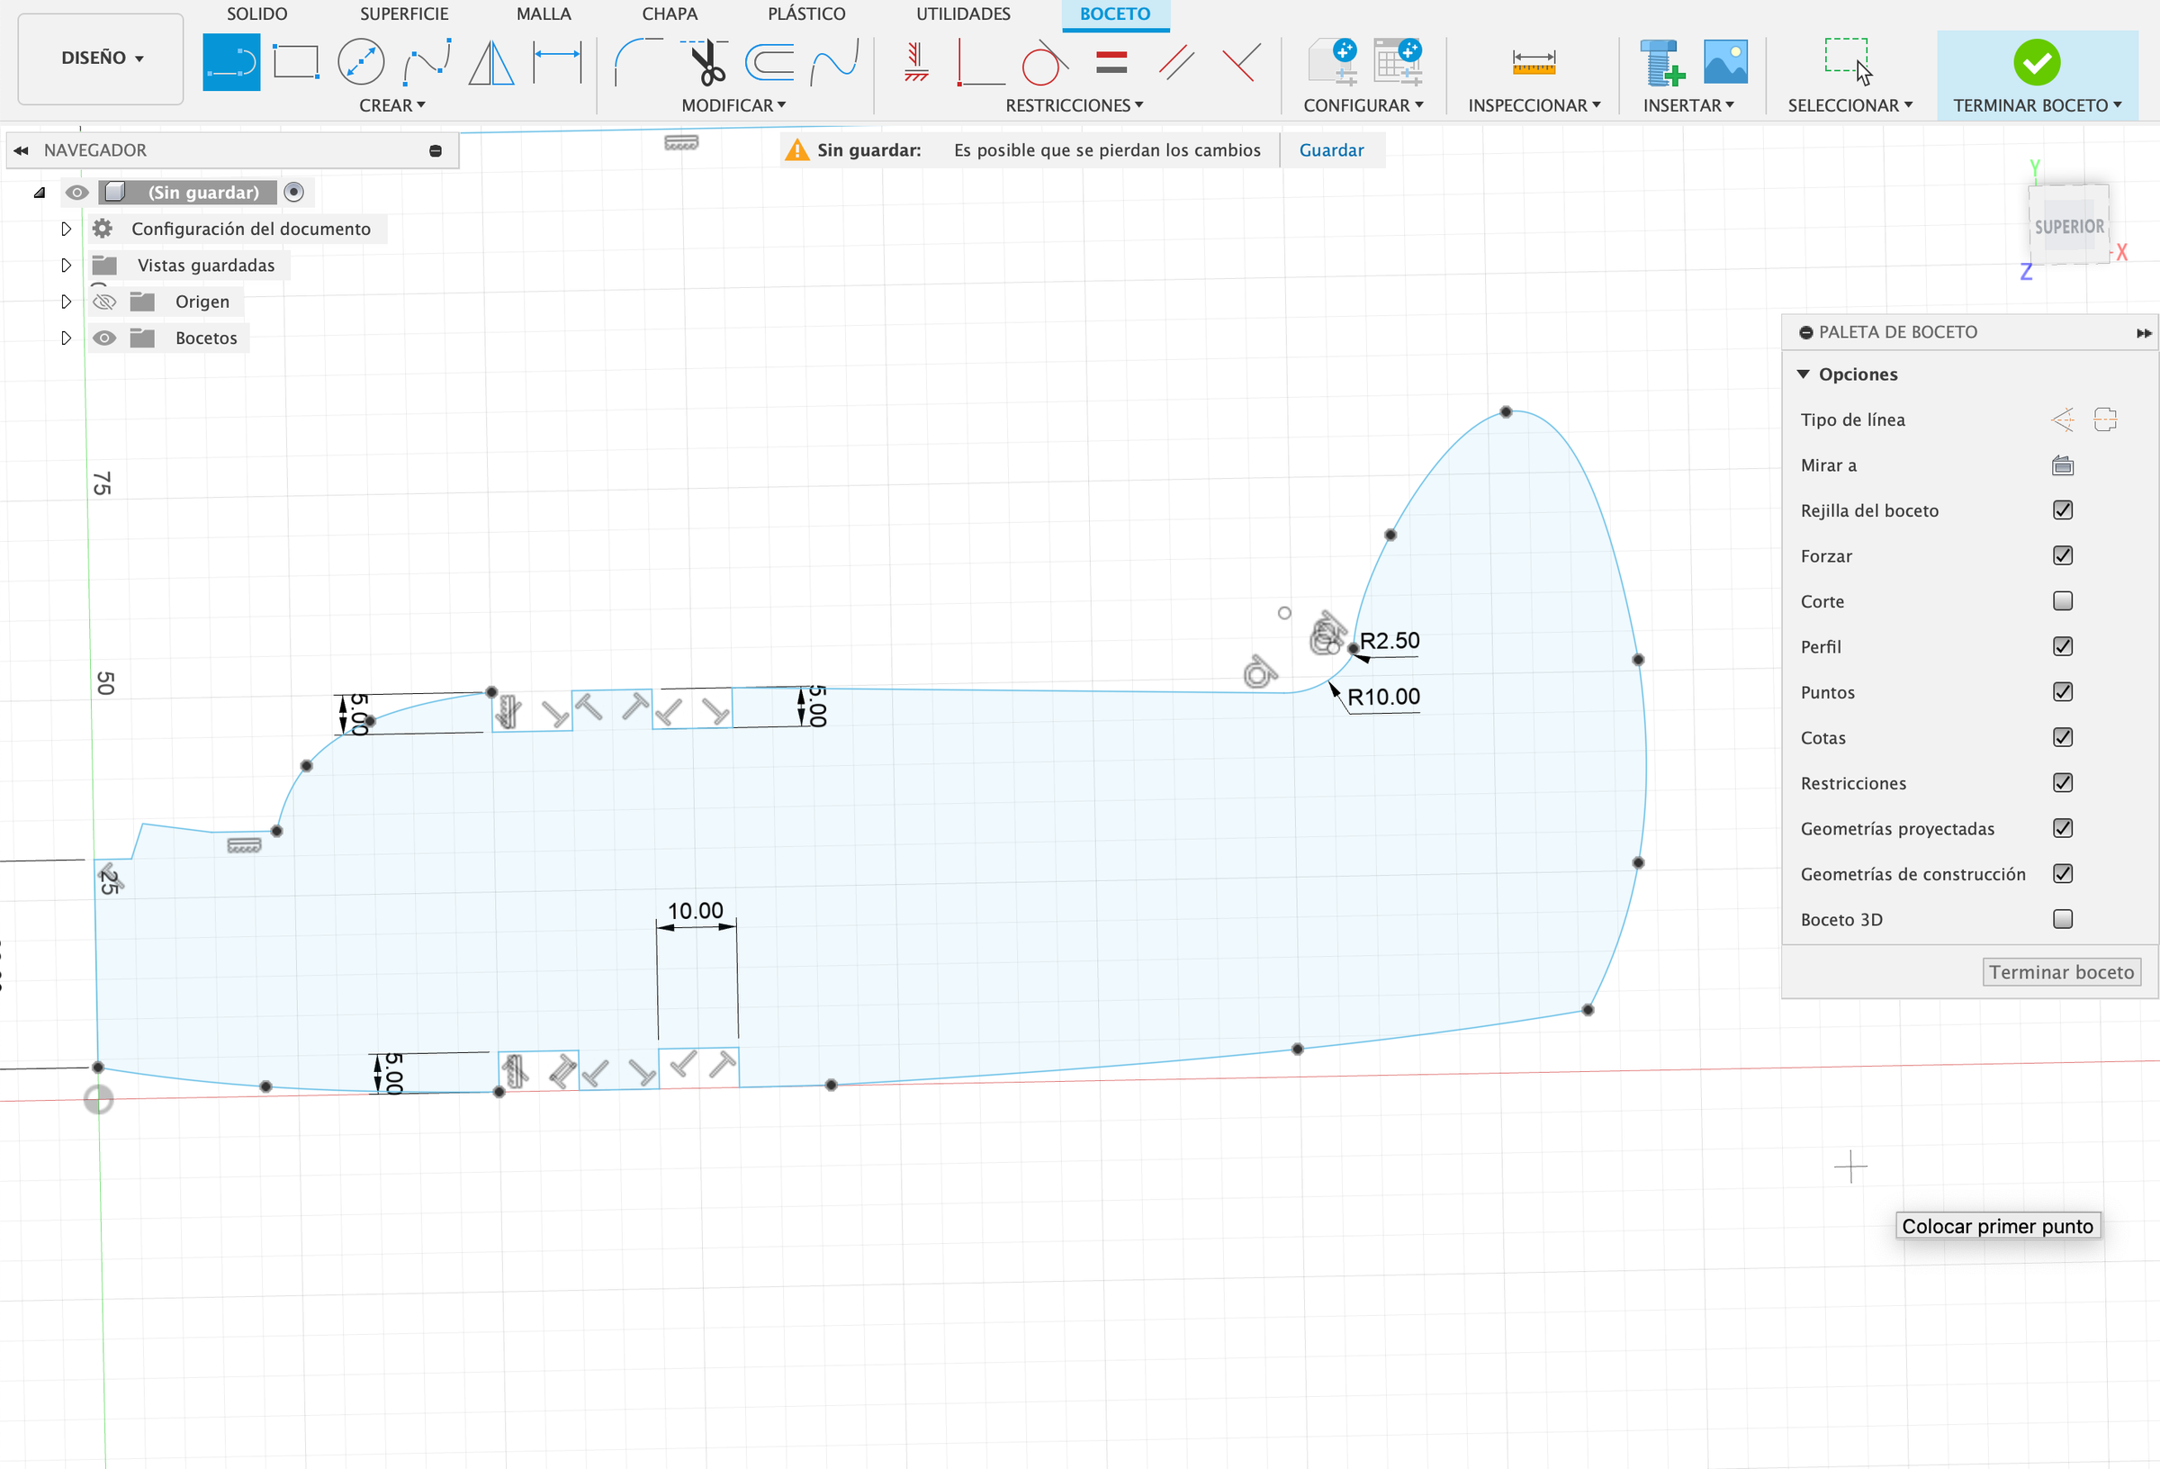This screenshot has width=2160, height=1469.
Task: Enable the Boceto 3D checkbox
Action: pyautogui.click(x=2062, y=920)
